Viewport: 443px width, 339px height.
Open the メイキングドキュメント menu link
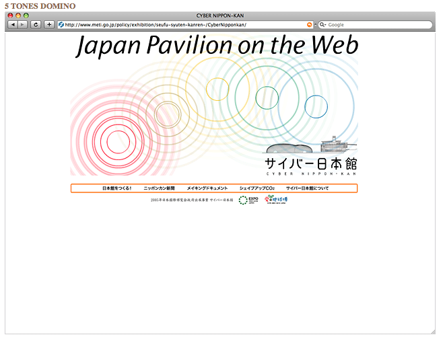click(x=207, y=188)
